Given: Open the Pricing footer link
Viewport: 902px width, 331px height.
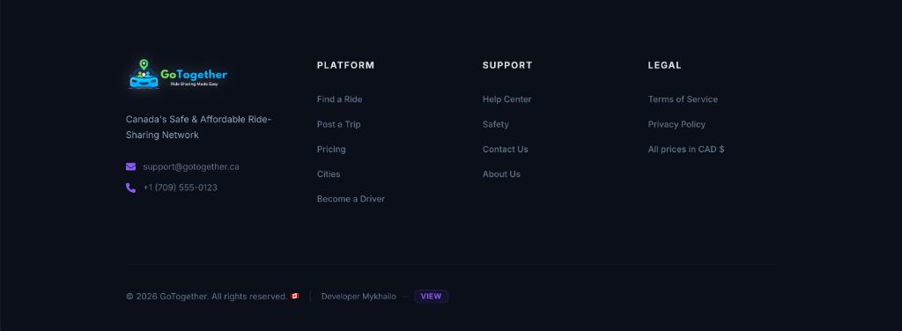Looking at the screenshot, I should (331, 150).
